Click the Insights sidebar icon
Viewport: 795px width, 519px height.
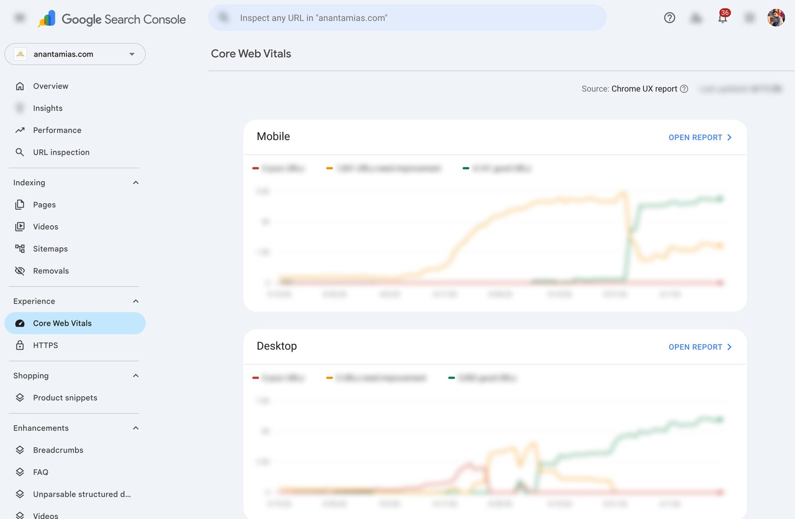pos(20,108)
